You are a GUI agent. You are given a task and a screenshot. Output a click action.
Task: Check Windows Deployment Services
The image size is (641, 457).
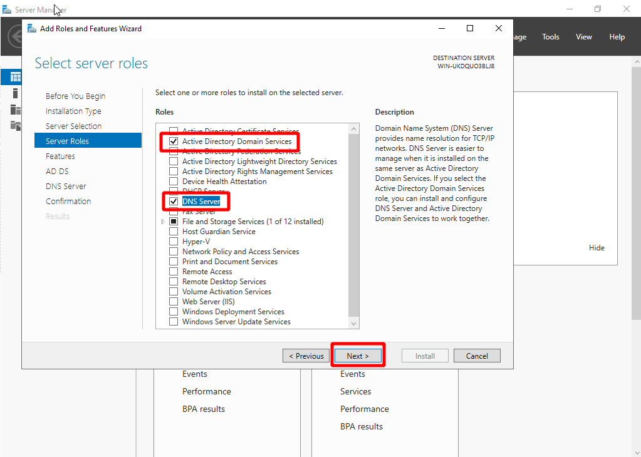click(174, 312)
